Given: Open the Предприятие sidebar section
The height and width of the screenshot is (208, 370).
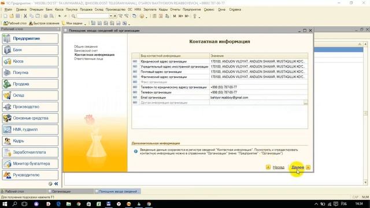Looking at the screenshot, I should click(30, 39).
